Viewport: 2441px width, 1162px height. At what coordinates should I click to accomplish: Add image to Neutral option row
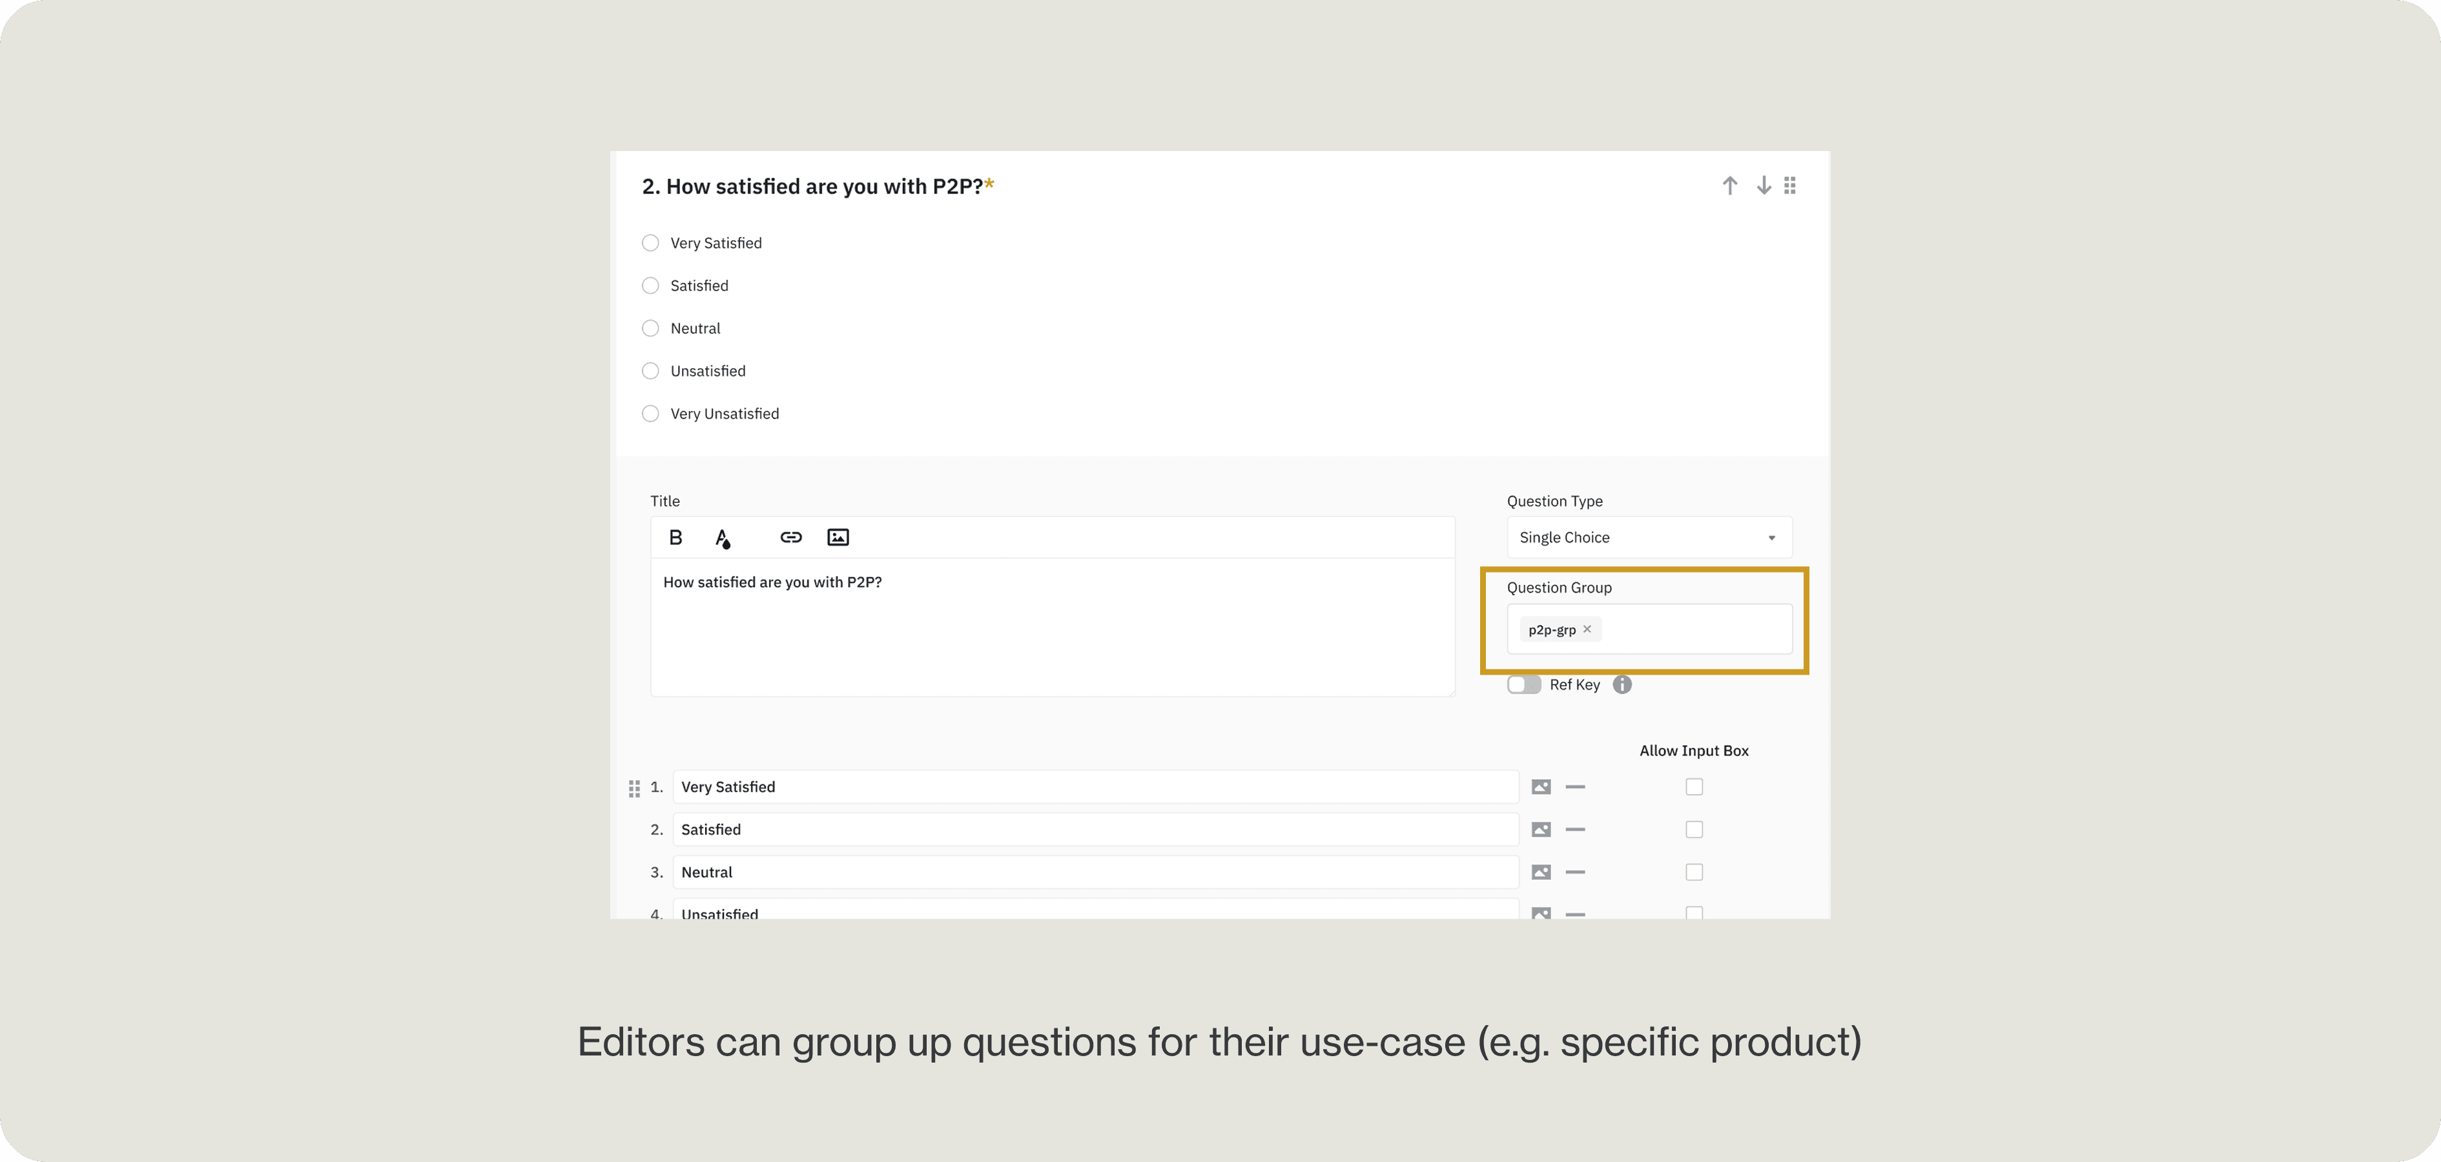[x=1541, y=872]
